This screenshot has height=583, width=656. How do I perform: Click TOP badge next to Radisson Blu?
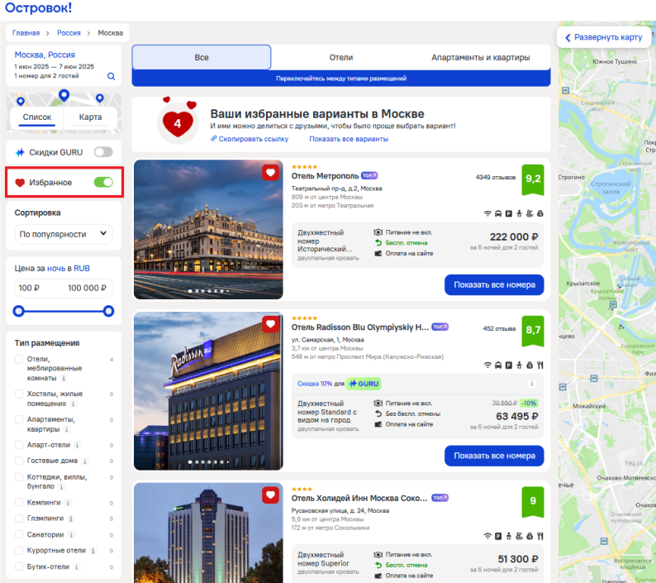click(x=440, y=327)
